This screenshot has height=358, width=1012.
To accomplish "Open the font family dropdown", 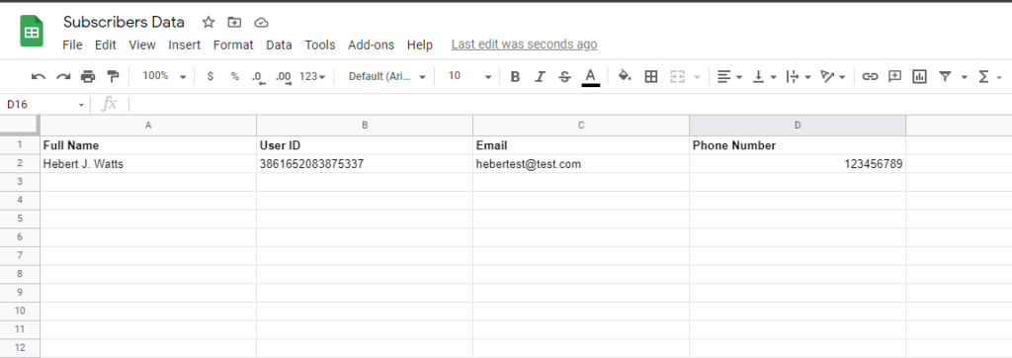I will [x=387, y=76].
